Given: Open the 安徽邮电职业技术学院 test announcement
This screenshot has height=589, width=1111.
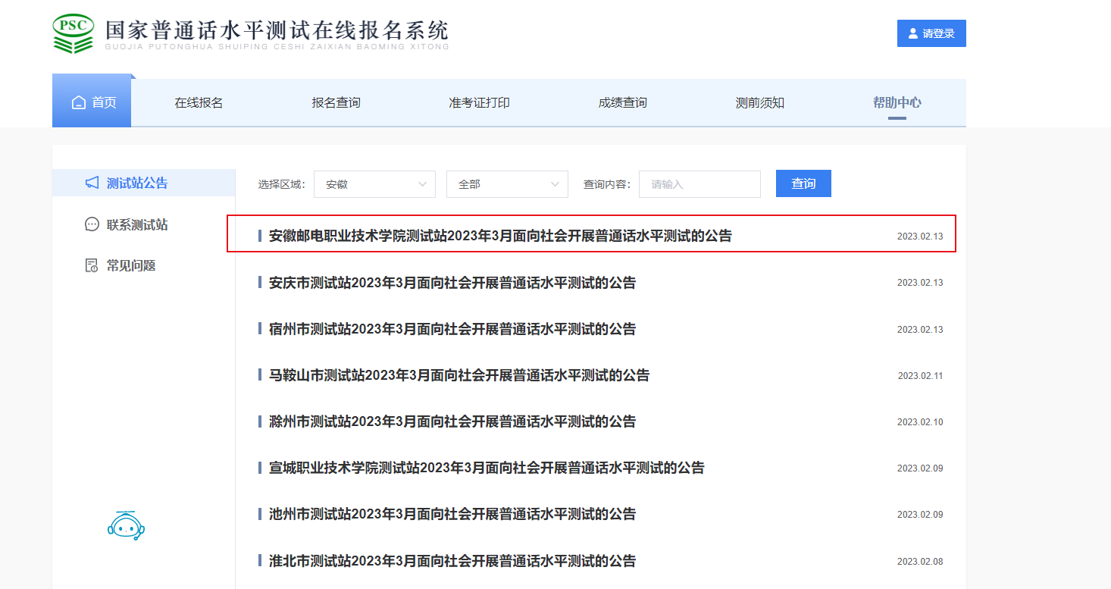Looking at the screenshot, I should (500, 236).
